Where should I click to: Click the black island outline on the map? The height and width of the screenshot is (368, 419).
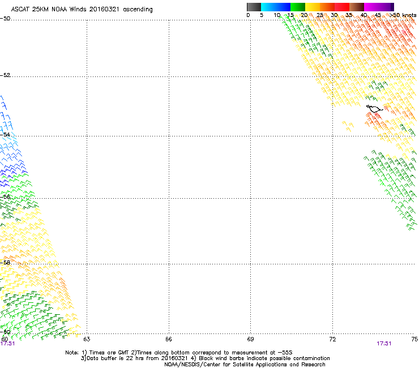pyautogui.click(x=374, y=109)
